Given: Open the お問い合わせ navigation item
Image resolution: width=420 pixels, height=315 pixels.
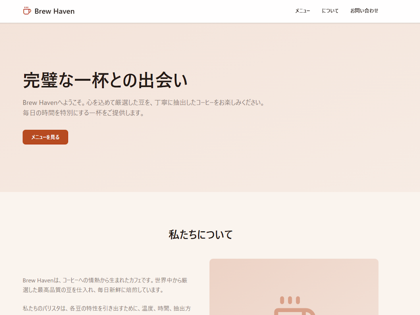Looking at the screenshot, I should click(364, 11).
